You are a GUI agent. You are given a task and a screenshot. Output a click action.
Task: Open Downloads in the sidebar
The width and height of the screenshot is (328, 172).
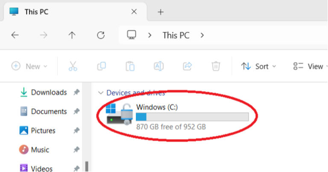coord(48,92)
